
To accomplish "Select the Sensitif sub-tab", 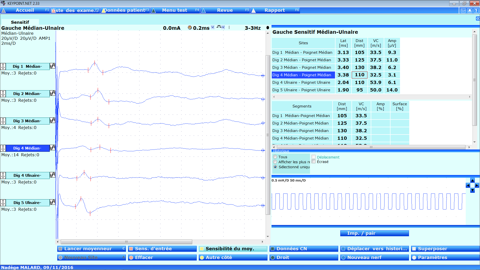I will pos(20,22).
